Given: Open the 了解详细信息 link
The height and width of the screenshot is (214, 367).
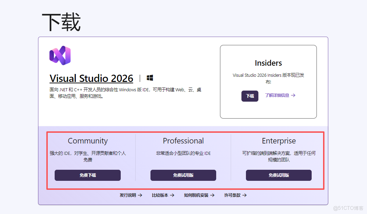Looking at the screenshot, I should click(x=277, y=95).
